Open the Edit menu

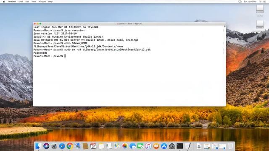[x=27, y=2]
